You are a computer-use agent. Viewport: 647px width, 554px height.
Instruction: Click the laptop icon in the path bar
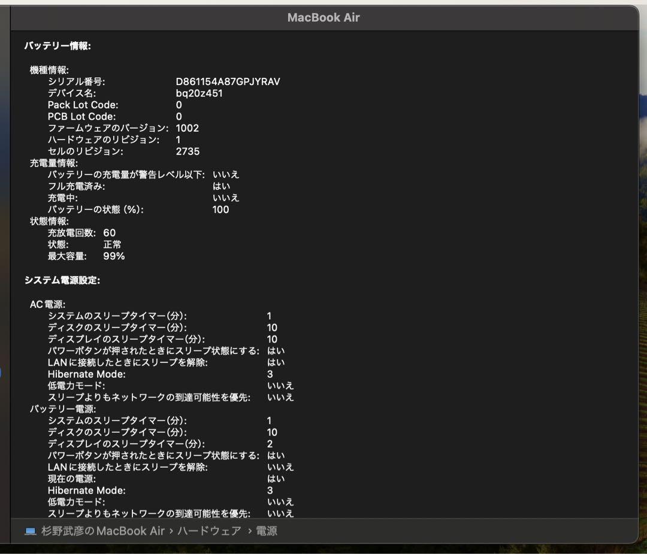[30, 531]
